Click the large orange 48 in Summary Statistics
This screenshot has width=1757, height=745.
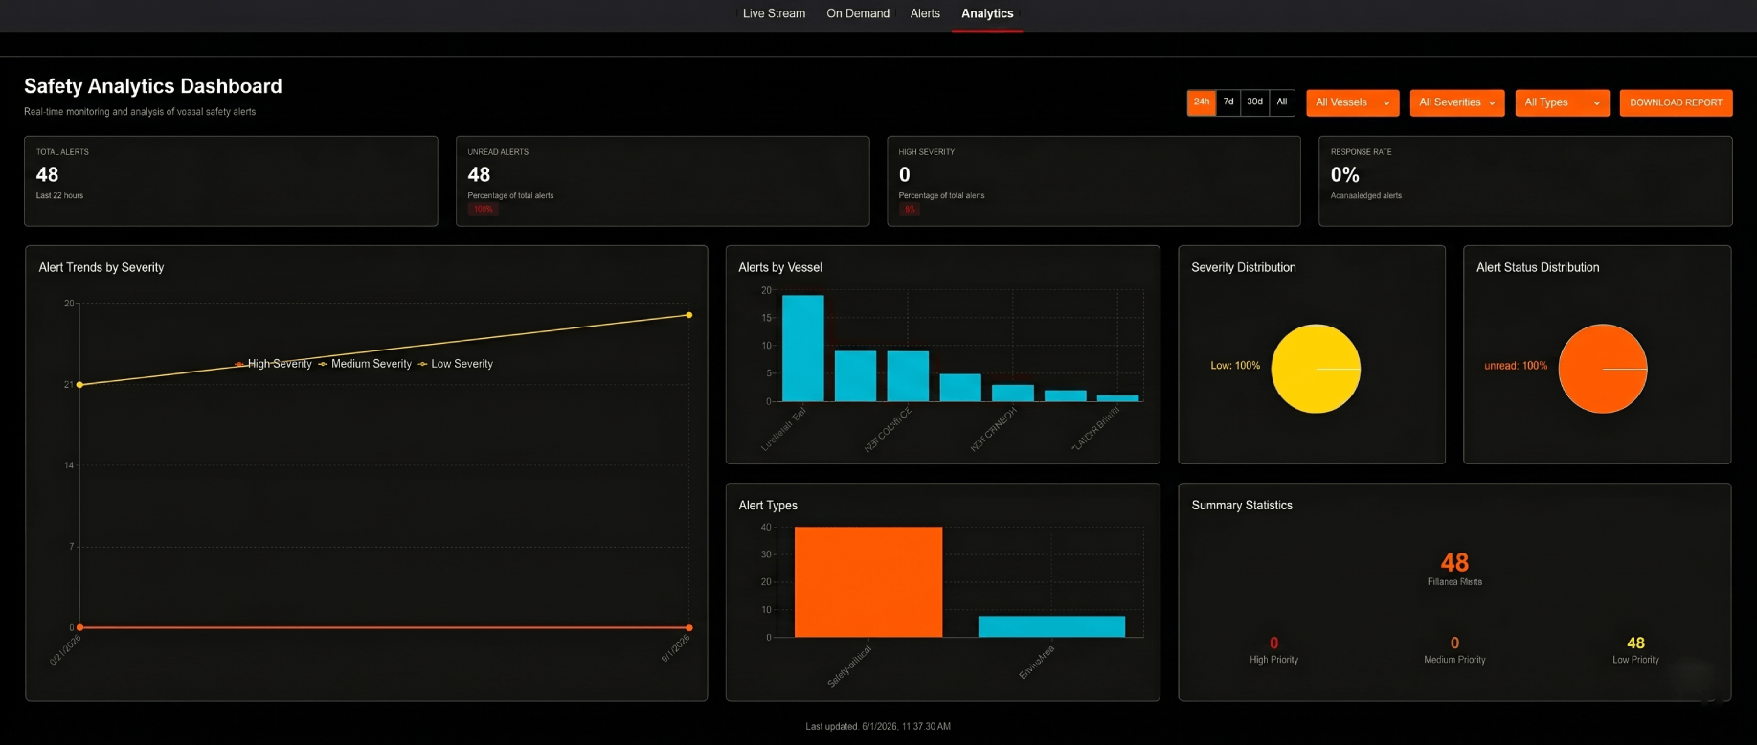pos(1454,562)
